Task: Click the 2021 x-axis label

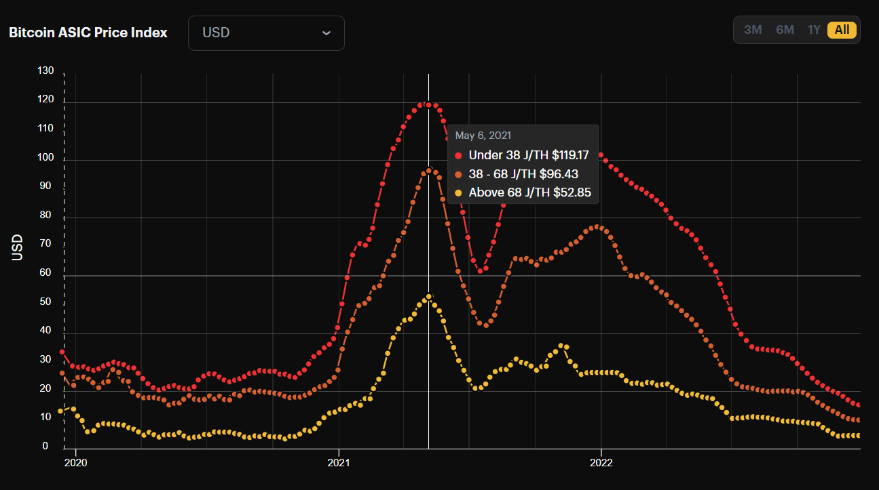Action: pyautogui.click(x=339, y=463)
